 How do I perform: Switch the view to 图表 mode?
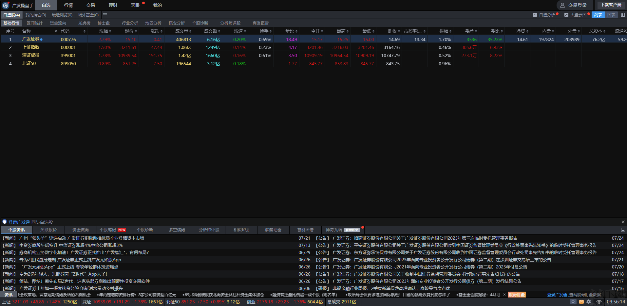[x=611, y=15]
